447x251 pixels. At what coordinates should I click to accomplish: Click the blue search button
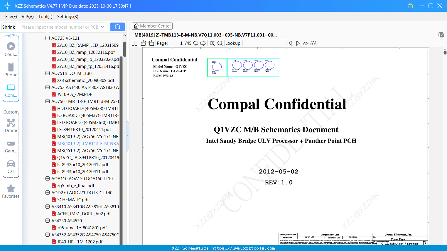[117, 27]
